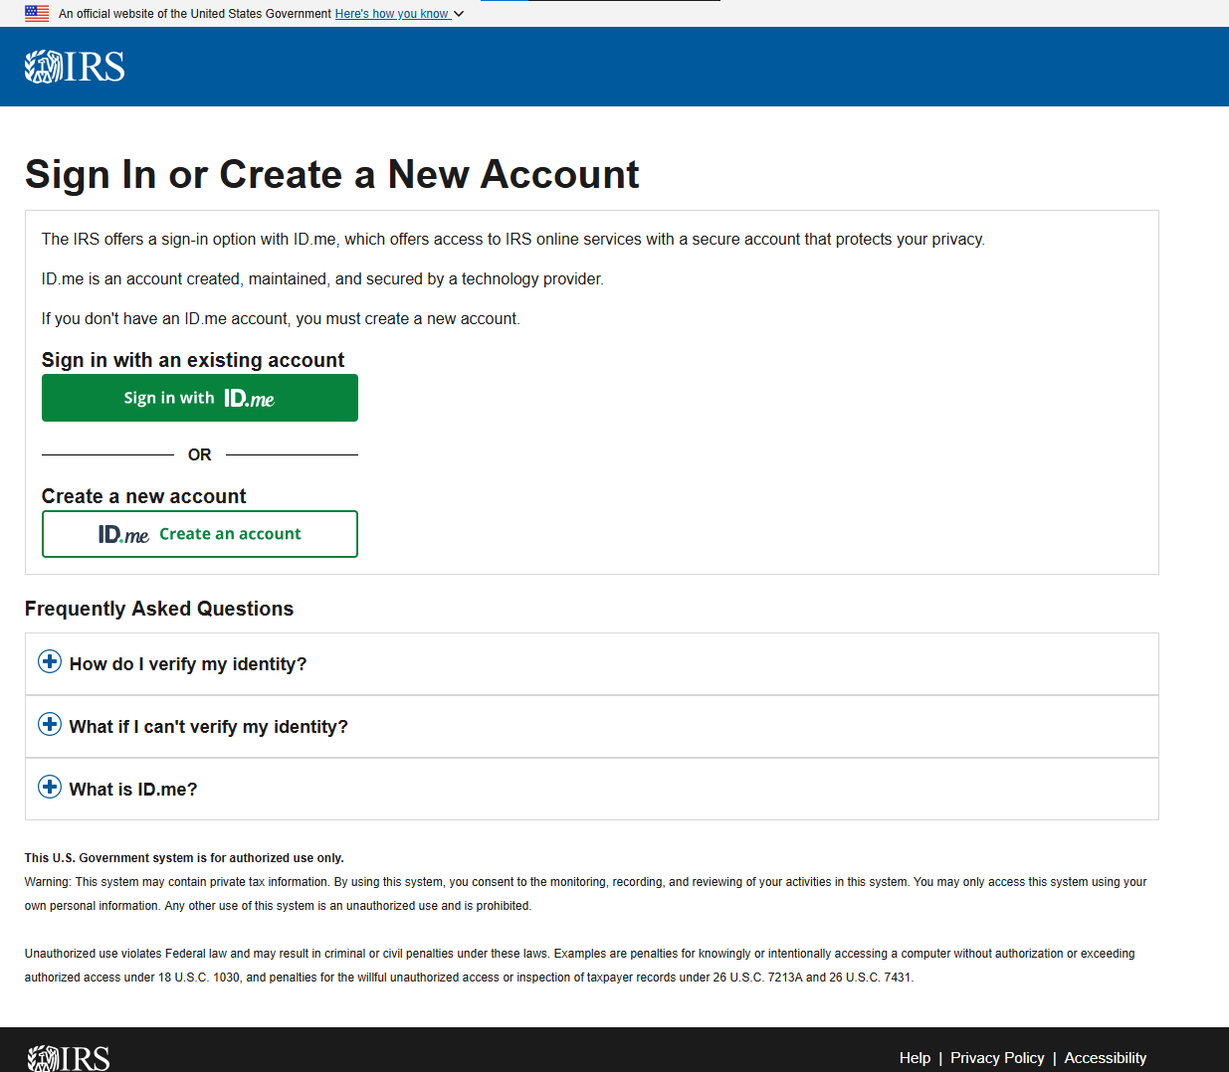Click the paragraph starting 'The IRS offers a sign-in option'

click(x=513, y=239)
